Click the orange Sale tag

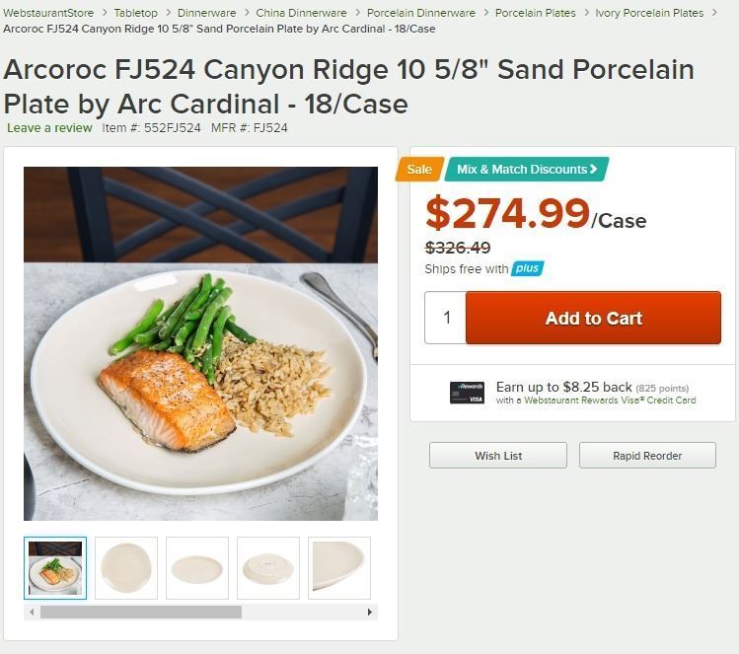418,170
